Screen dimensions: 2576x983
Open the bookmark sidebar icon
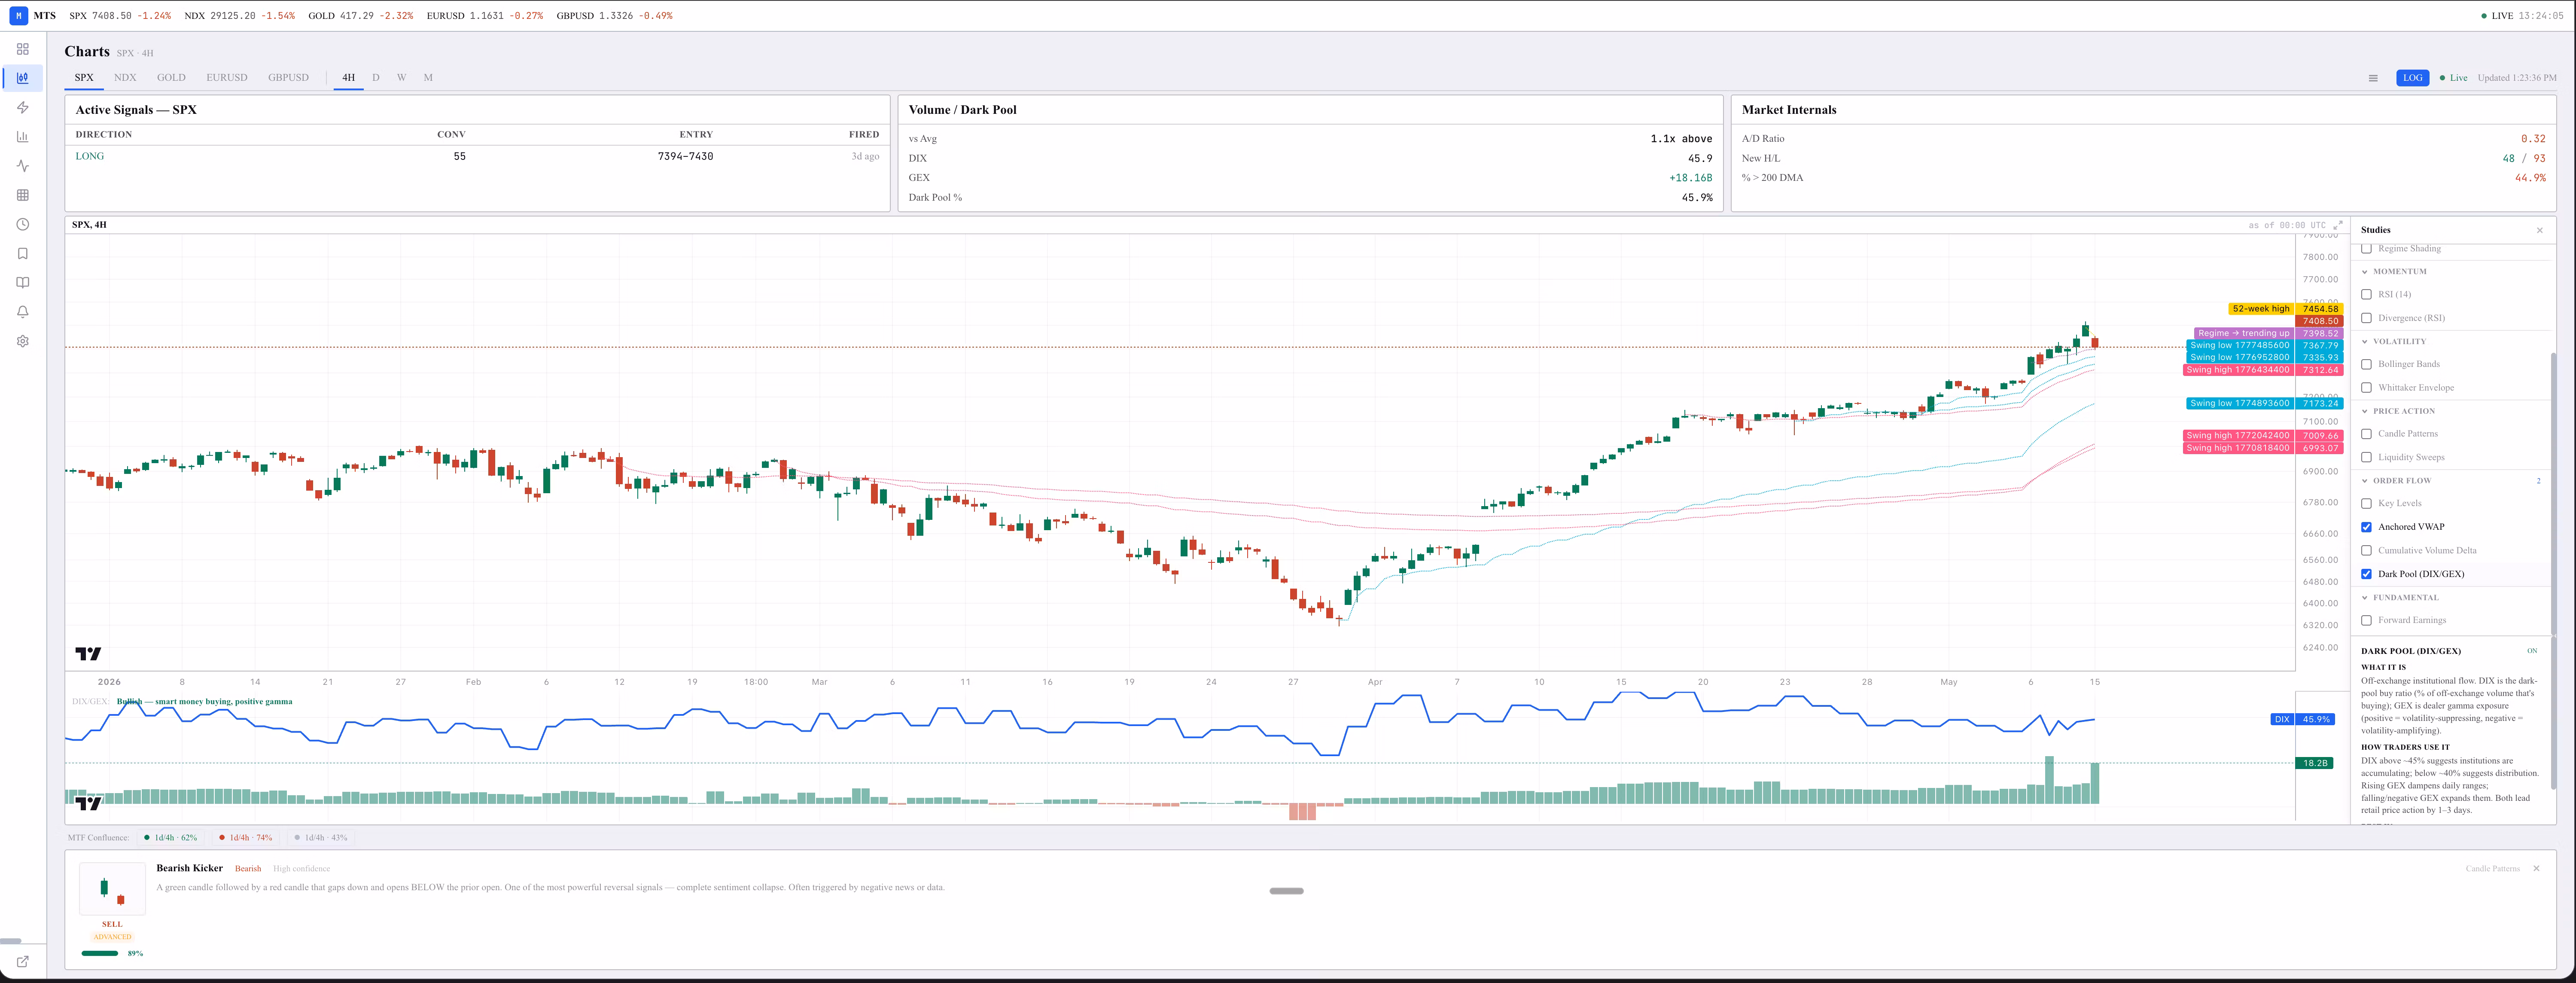point(23,254)
